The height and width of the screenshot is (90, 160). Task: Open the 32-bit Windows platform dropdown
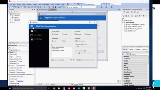[x=73, y=7]
